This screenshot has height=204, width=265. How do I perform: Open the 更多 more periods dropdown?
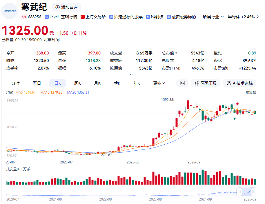point(159,83)
